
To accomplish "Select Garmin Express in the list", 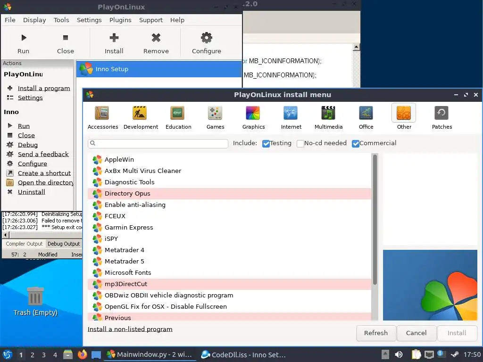I will click(x=230, y=228).
